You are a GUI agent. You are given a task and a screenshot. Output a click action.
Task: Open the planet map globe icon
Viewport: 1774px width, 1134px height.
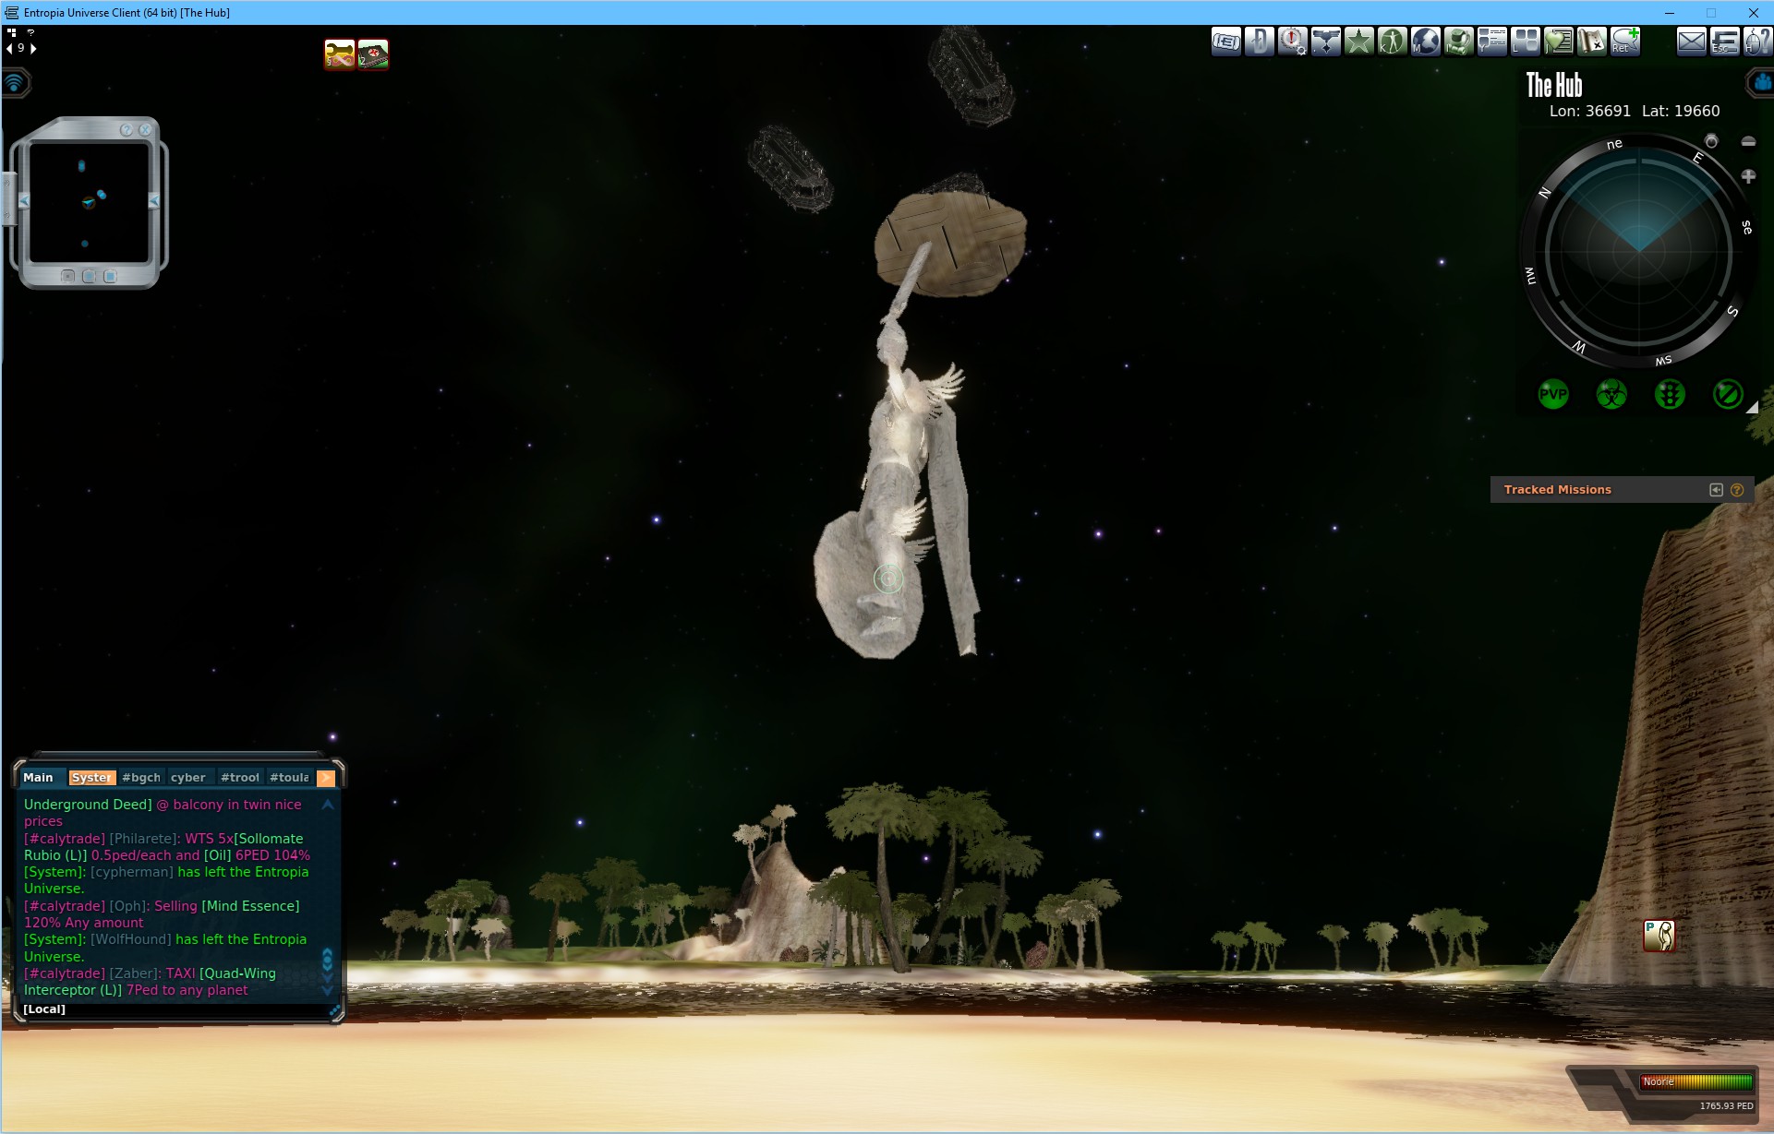point(1425,41)
